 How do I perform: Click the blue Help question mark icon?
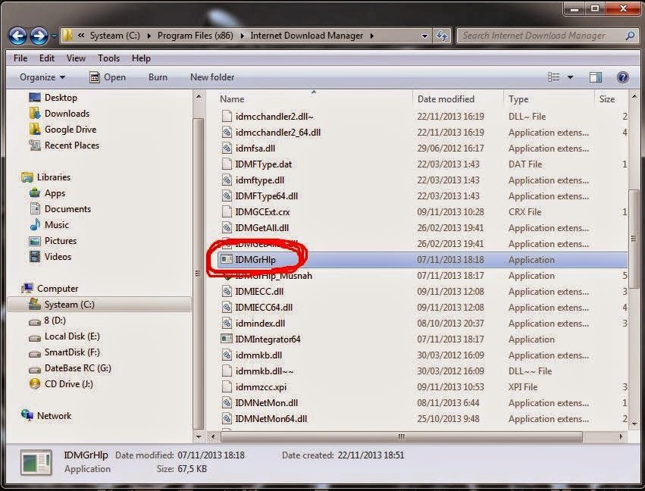623,77
